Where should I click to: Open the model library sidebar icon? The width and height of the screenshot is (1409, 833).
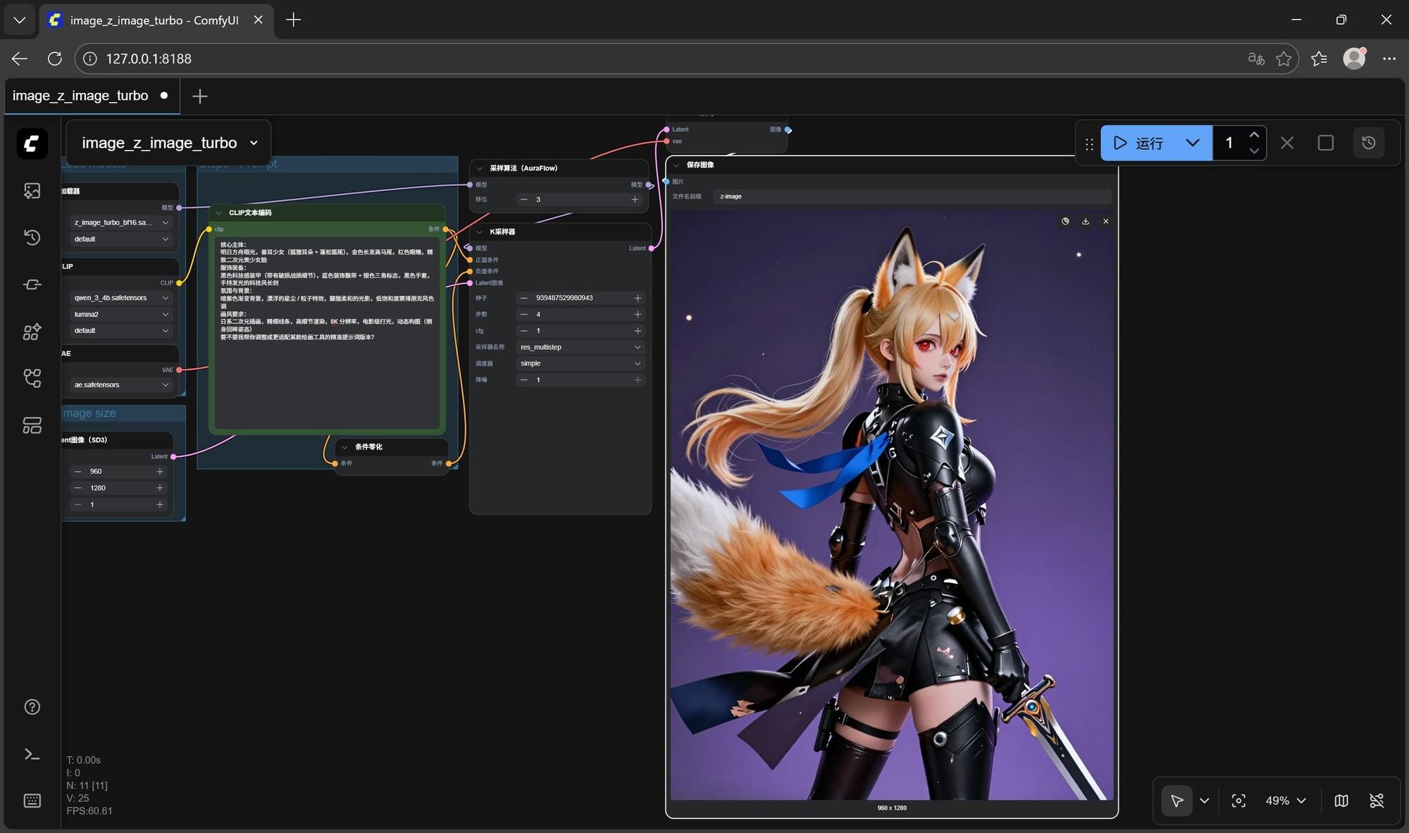pyautogui.click(x=32, y=332)
